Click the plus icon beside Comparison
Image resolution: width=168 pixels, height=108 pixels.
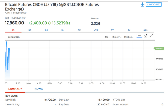tap(6, 37)
